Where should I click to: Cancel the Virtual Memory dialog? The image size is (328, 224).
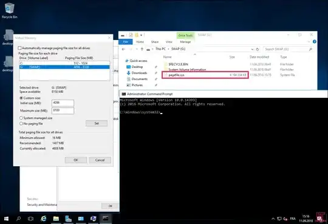click(100, 160)
